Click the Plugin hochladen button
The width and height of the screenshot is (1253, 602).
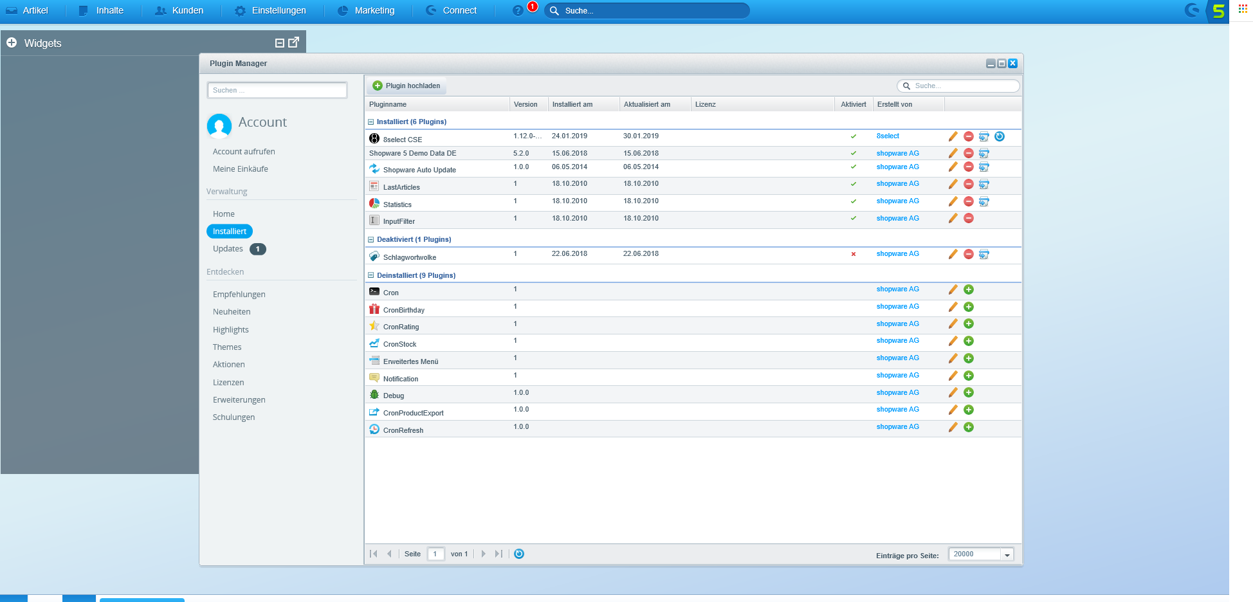coord(407,86)
